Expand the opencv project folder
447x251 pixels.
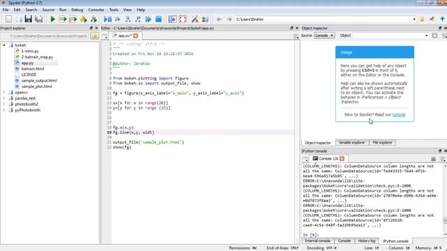(x=4, y=92)
